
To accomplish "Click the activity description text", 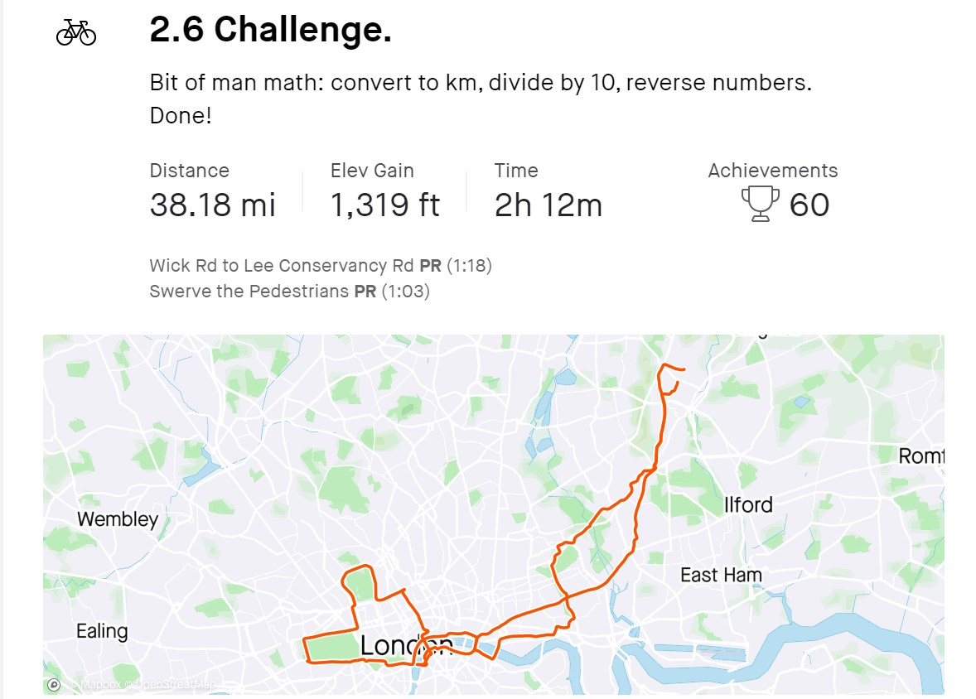I will click(x=481, y=99).
